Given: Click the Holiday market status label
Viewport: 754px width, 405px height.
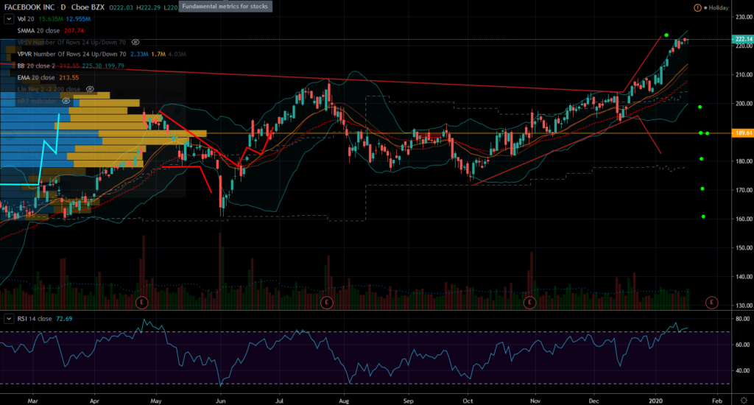Looking at the screenshot, I should click(718, 7).
